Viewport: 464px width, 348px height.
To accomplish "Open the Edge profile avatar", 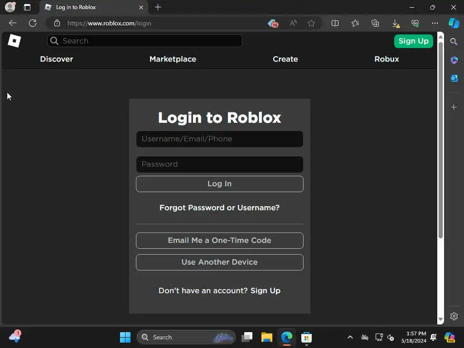I will [x=10, y=7].
